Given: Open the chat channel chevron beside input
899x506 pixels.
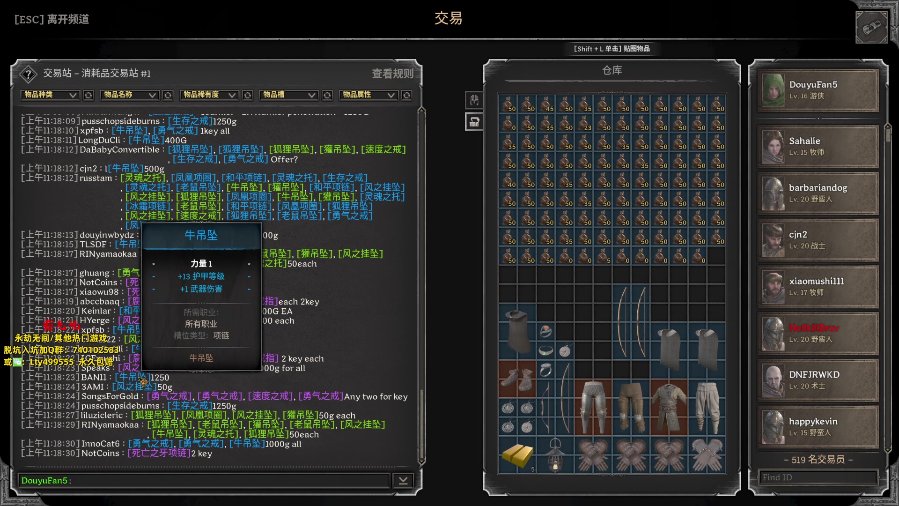Looking at the screenshot, I should click(403, 480).
